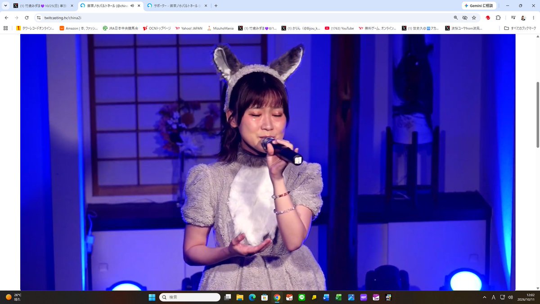Open 世史久 X bookmark

pyautogui.click(x=420, y=28)
